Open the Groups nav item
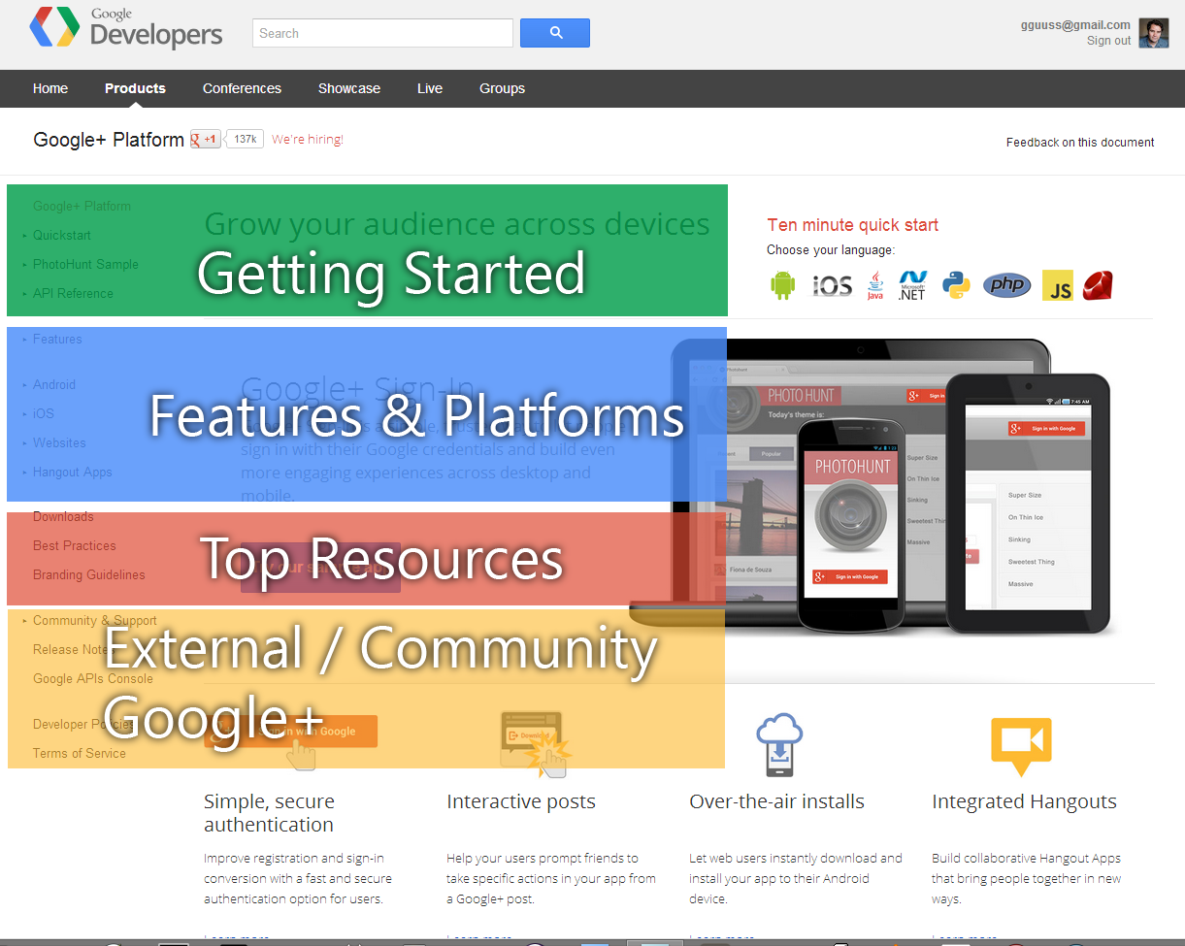 [x=502, y=88]
